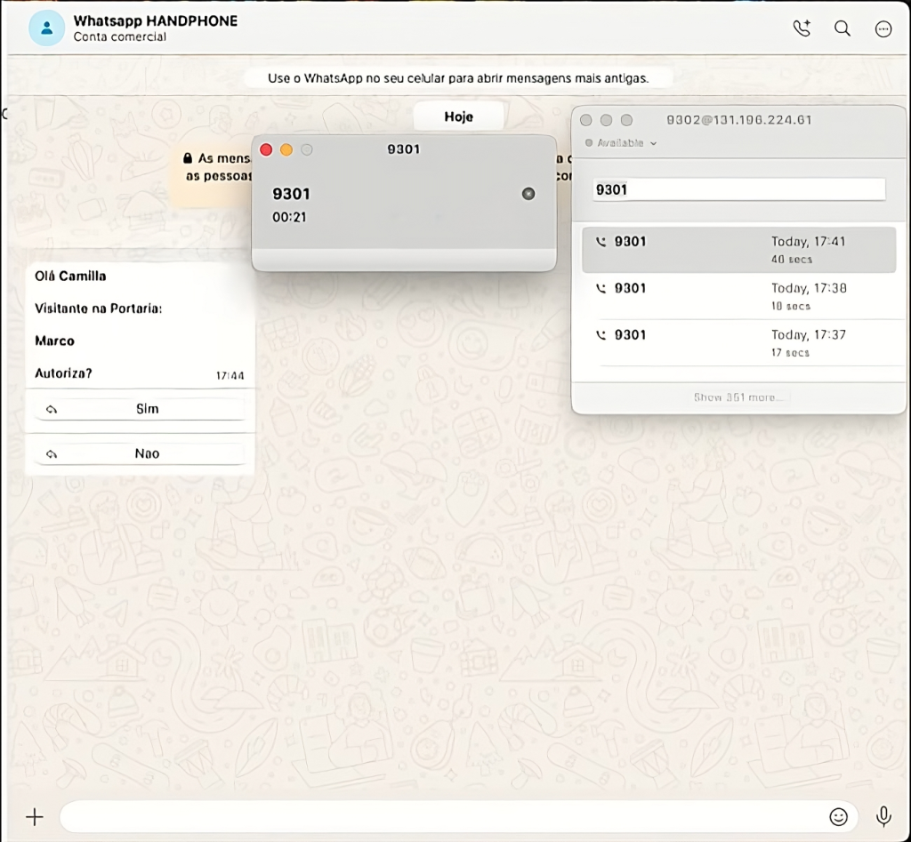Viewport: 911px width, 842px height.
Task: Click the Whatsapp HANDPHONE contact avatar
Action: click(46, 28)
